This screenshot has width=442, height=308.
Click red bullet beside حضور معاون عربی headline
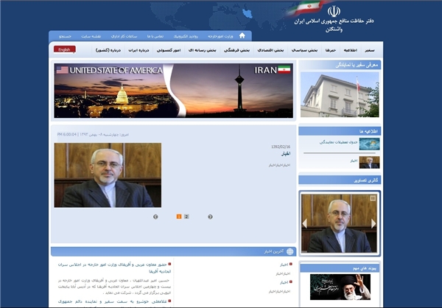[x=169, y=265]
